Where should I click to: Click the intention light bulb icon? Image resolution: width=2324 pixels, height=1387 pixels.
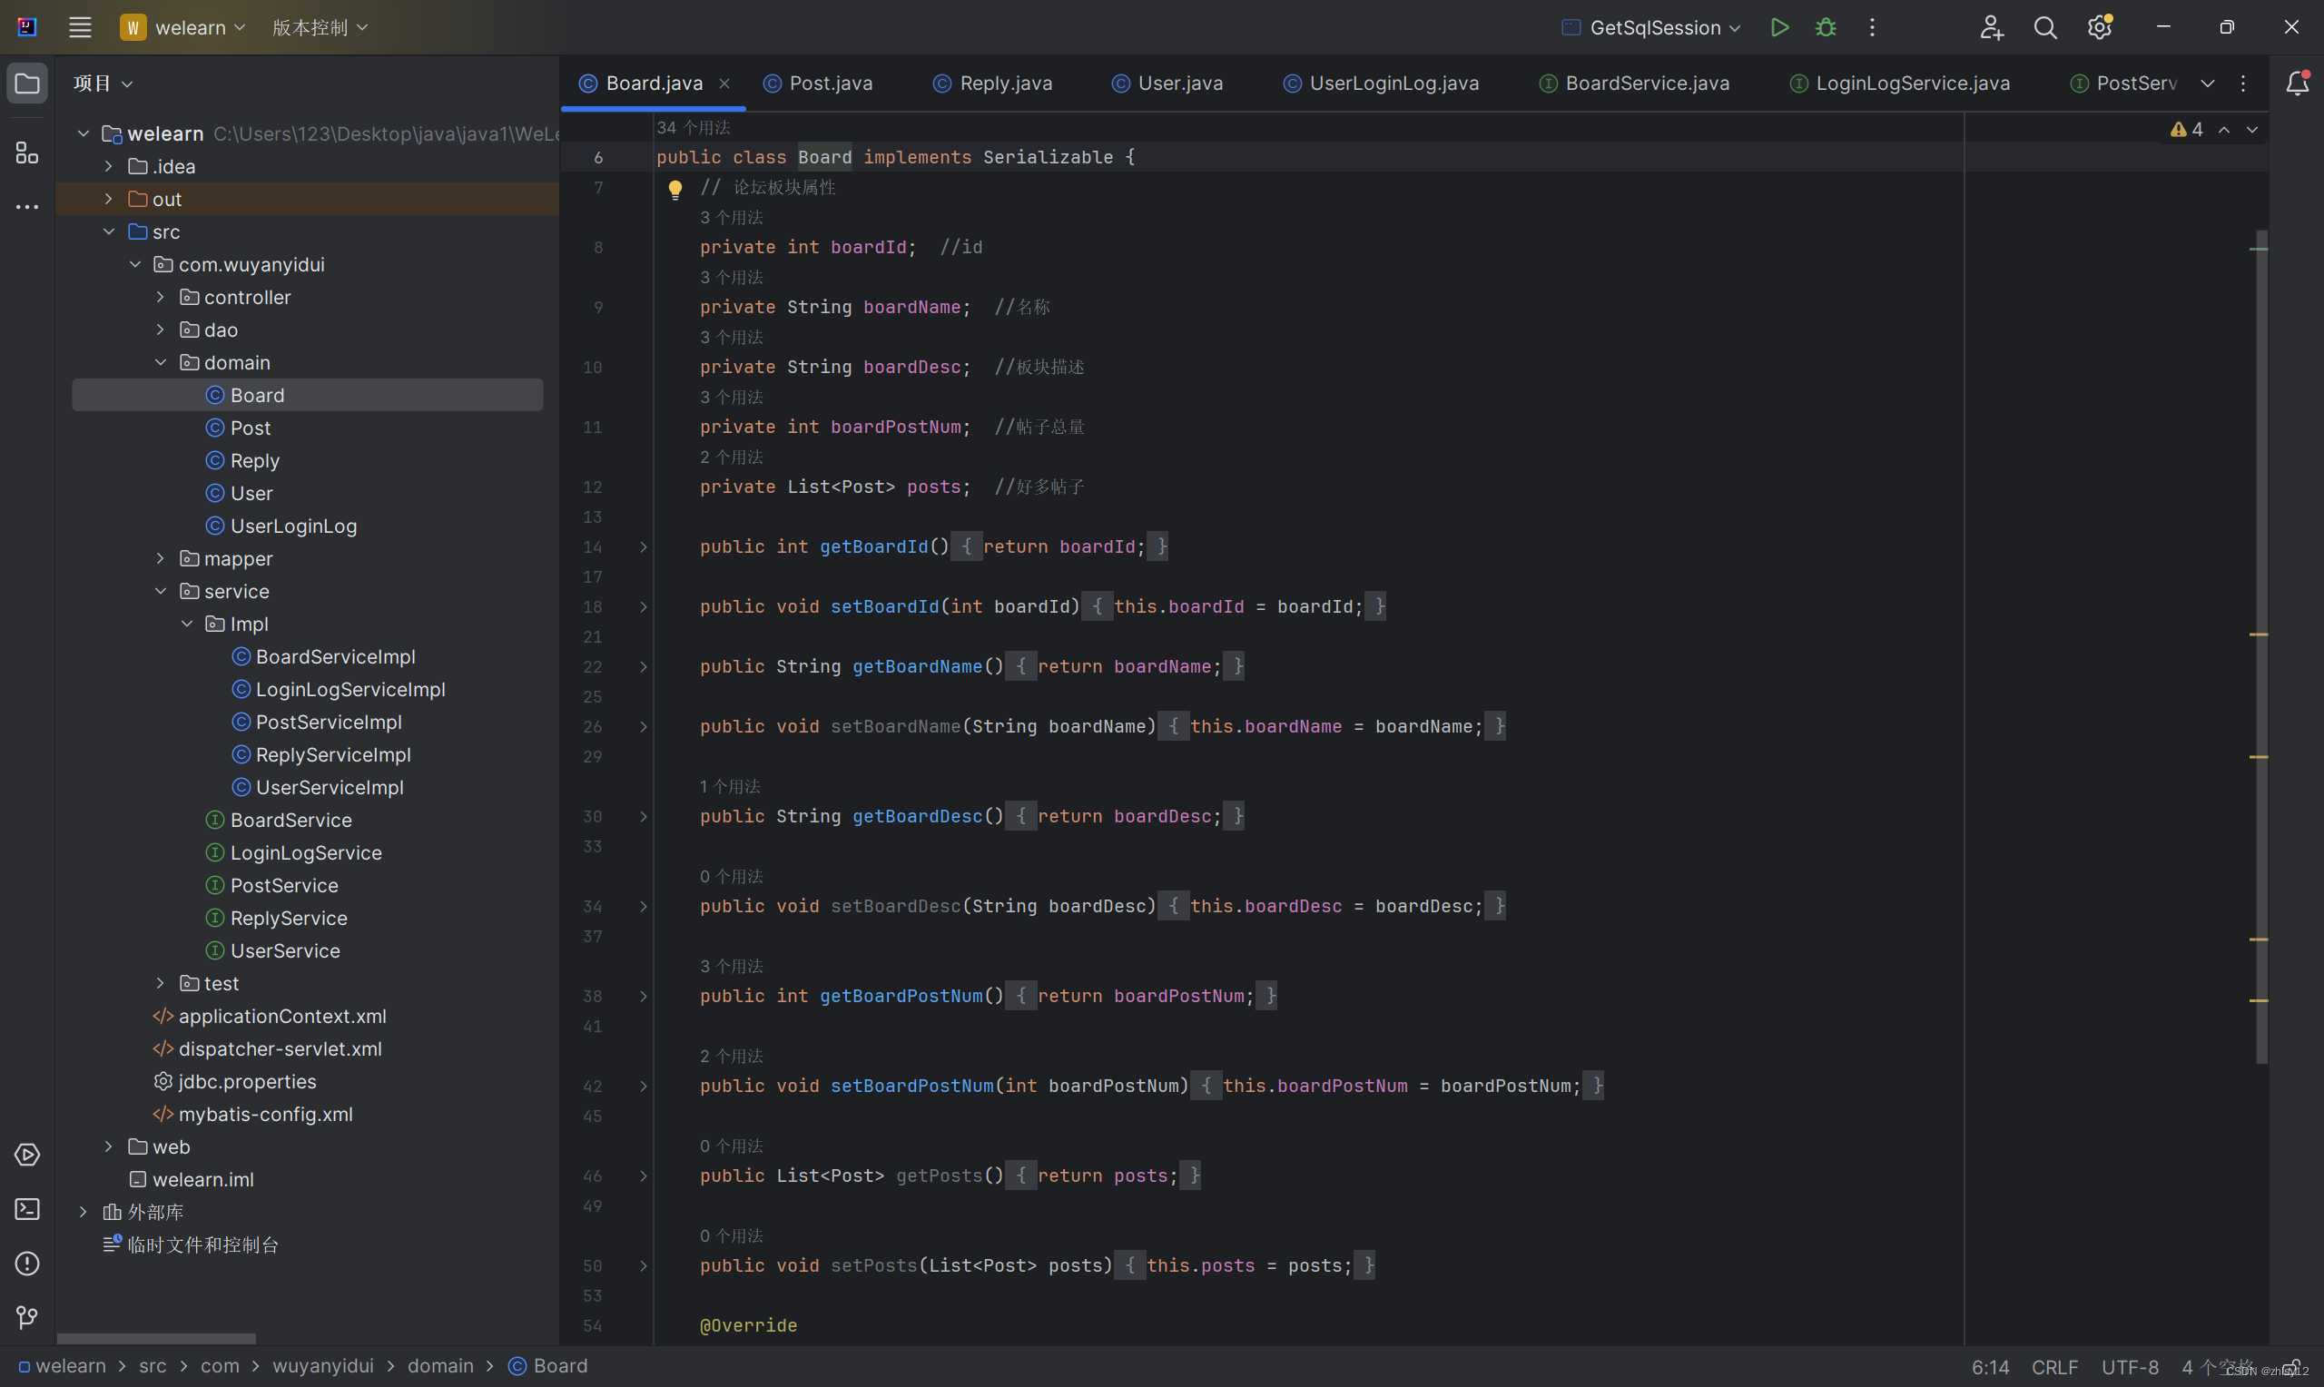pos(675,189)
